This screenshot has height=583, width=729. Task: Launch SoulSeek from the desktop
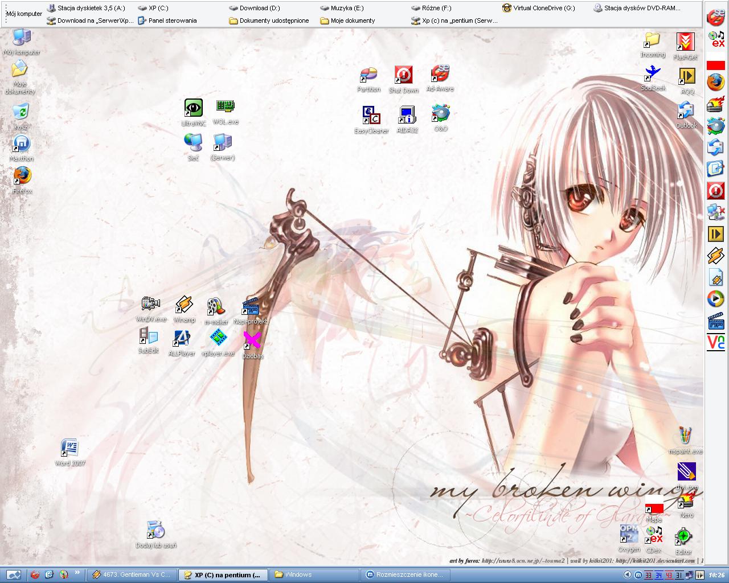click(653, 78)
